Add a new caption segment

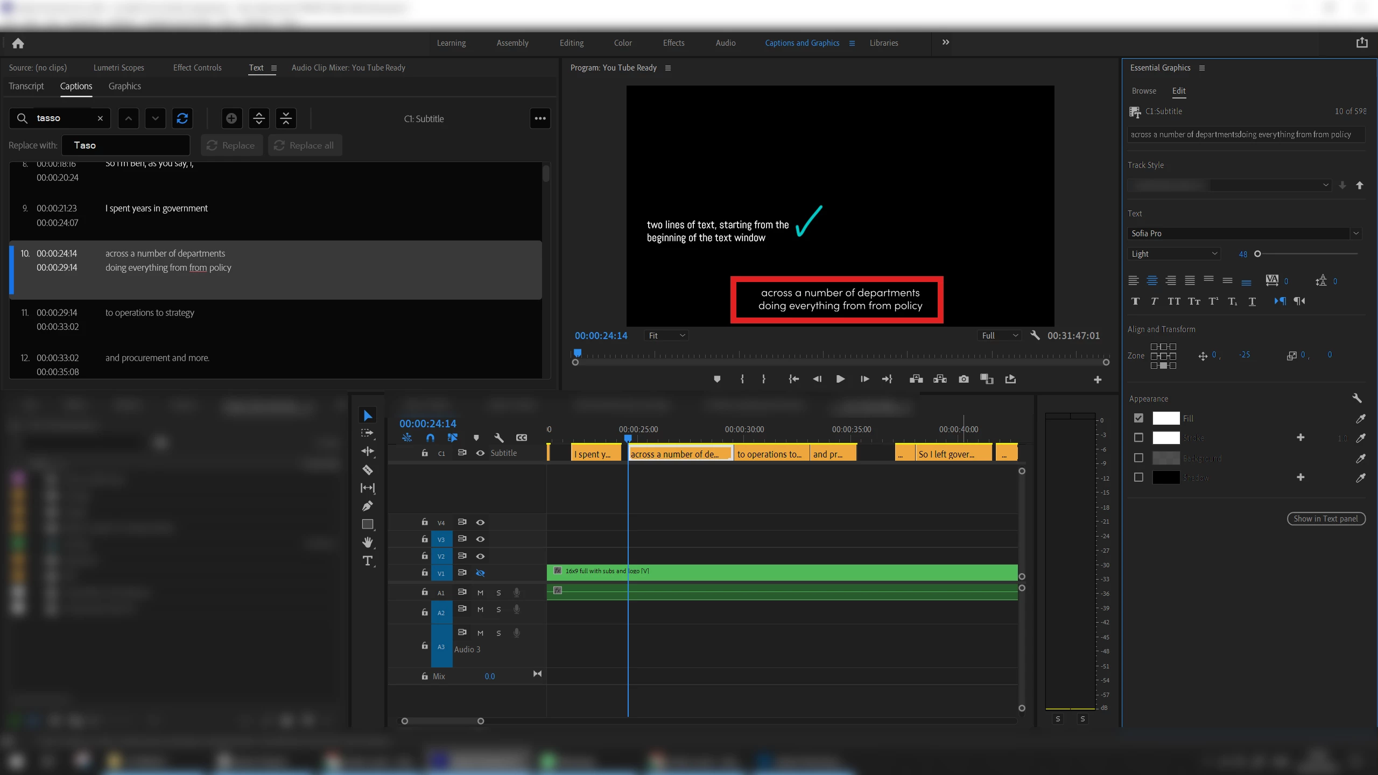coord(231,118)
